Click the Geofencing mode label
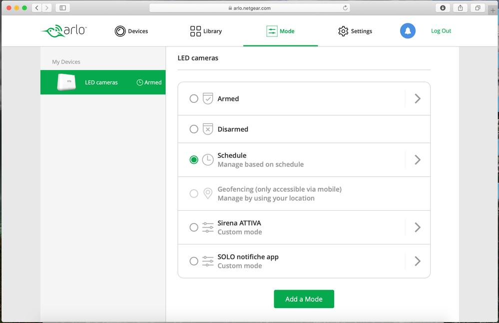499x323 pixels. [x=279, y=189]
